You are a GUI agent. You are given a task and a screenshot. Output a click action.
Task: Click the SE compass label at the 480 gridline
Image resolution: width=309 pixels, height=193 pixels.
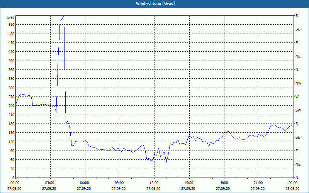(298, 29)
